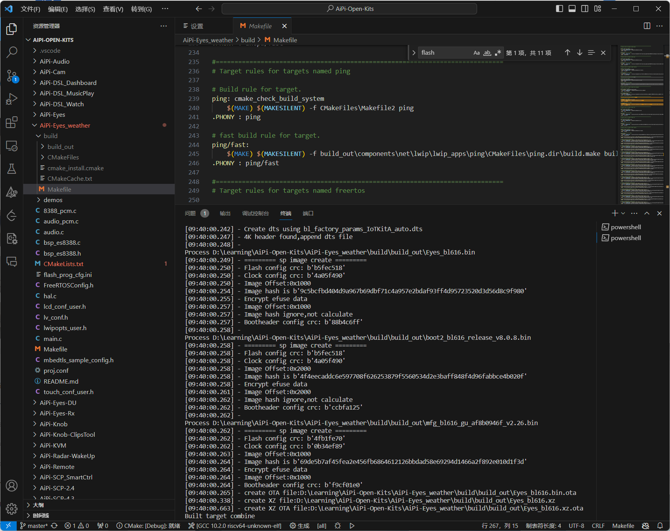Click master branch in status bar
Viewport: 670px width, 531px height.
coord(34,526)
